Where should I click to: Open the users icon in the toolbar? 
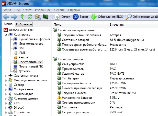tap(38, 17)
